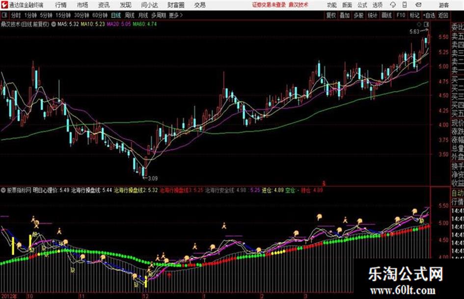
Task: Open the 版面 menu
Action: coord(347,5)
